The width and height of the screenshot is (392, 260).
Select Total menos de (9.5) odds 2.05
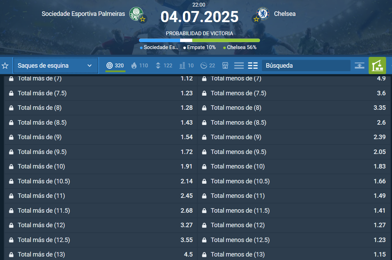(x=294, y=152)
